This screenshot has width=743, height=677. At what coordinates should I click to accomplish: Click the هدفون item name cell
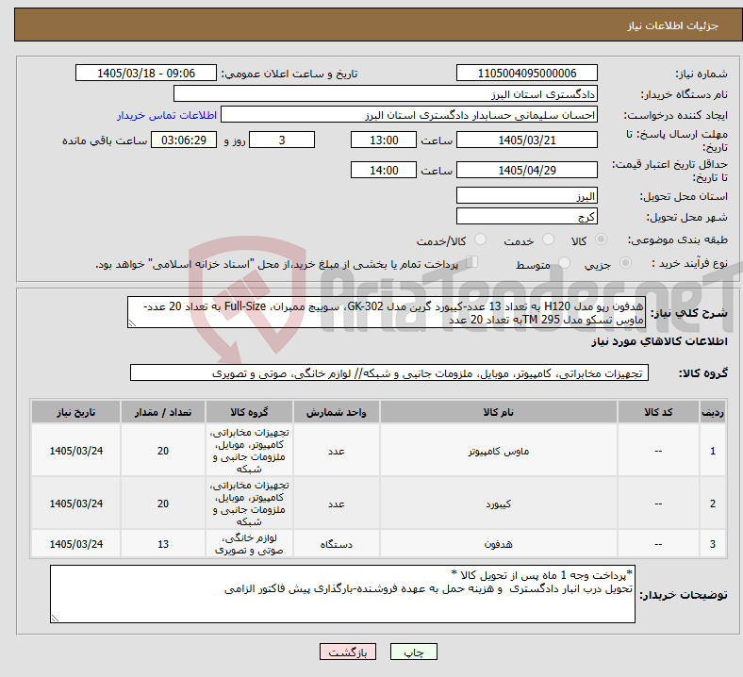click(499, 544)
